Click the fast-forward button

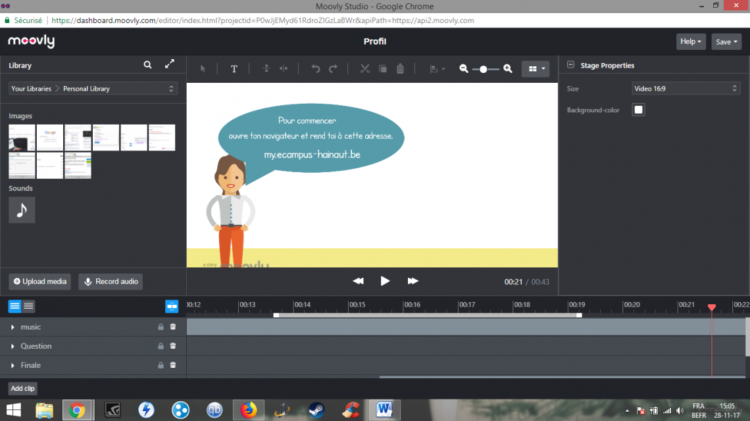coord(413,281)
